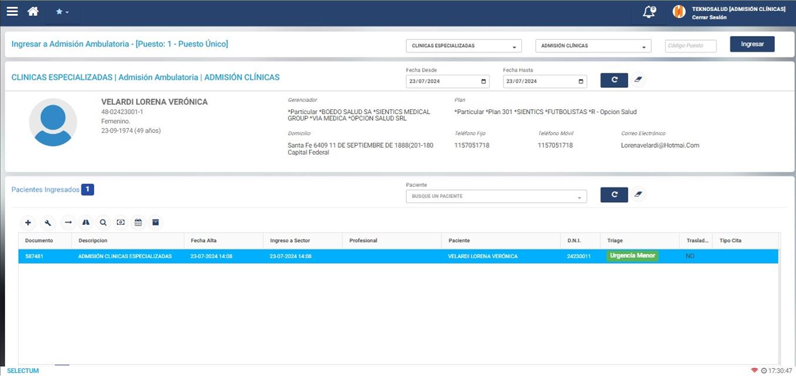The height and width of the screenshot is (376, 796).
Task: Click the wrench icon in patient toolbar
Action: click(48, 223)
